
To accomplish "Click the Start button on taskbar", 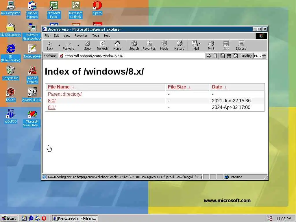I will pyautogui.click(x=9, y=219).
